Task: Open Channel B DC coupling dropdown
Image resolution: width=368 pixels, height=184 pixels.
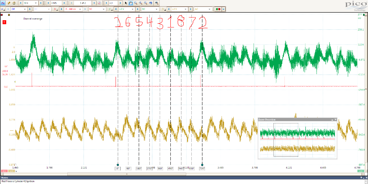Action: 97,9
